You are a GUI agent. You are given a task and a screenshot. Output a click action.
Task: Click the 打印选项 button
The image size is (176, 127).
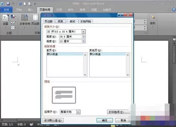[119, 112]
